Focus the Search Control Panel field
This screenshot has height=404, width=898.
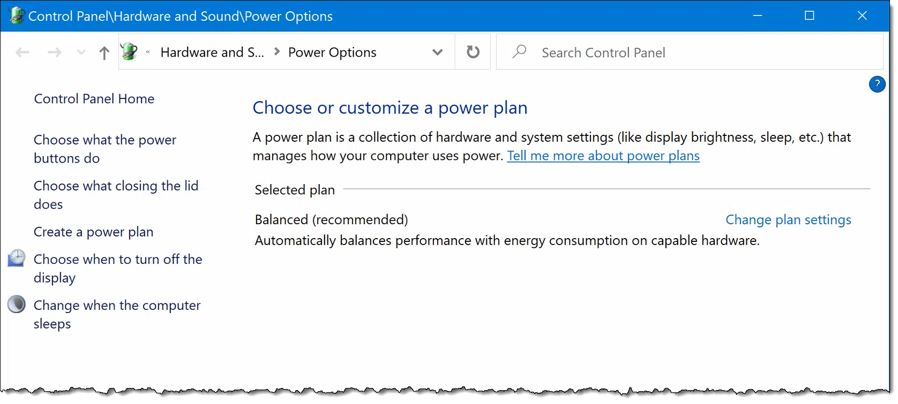coord(690,52)
